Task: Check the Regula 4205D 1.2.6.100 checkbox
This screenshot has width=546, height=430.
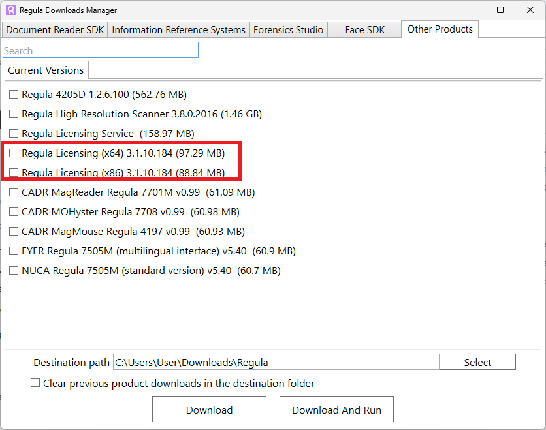Action: [x=14, y=94]
